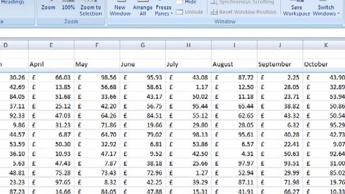345x194 pixels.
Task: Select the April cell containing 66.03
Action: pyautogui.click(x=51, y=78)
